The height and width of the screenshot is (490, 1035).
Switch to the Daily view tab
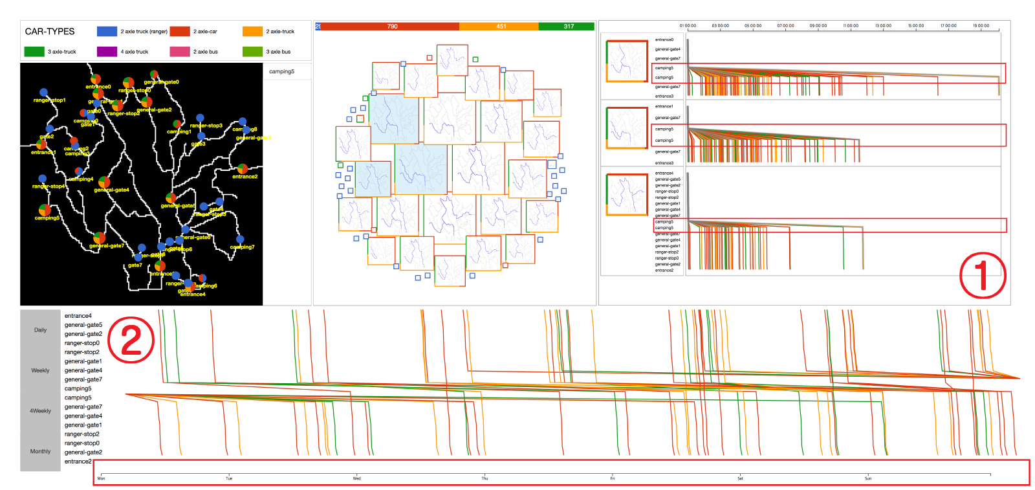click(x=40, y=330)
